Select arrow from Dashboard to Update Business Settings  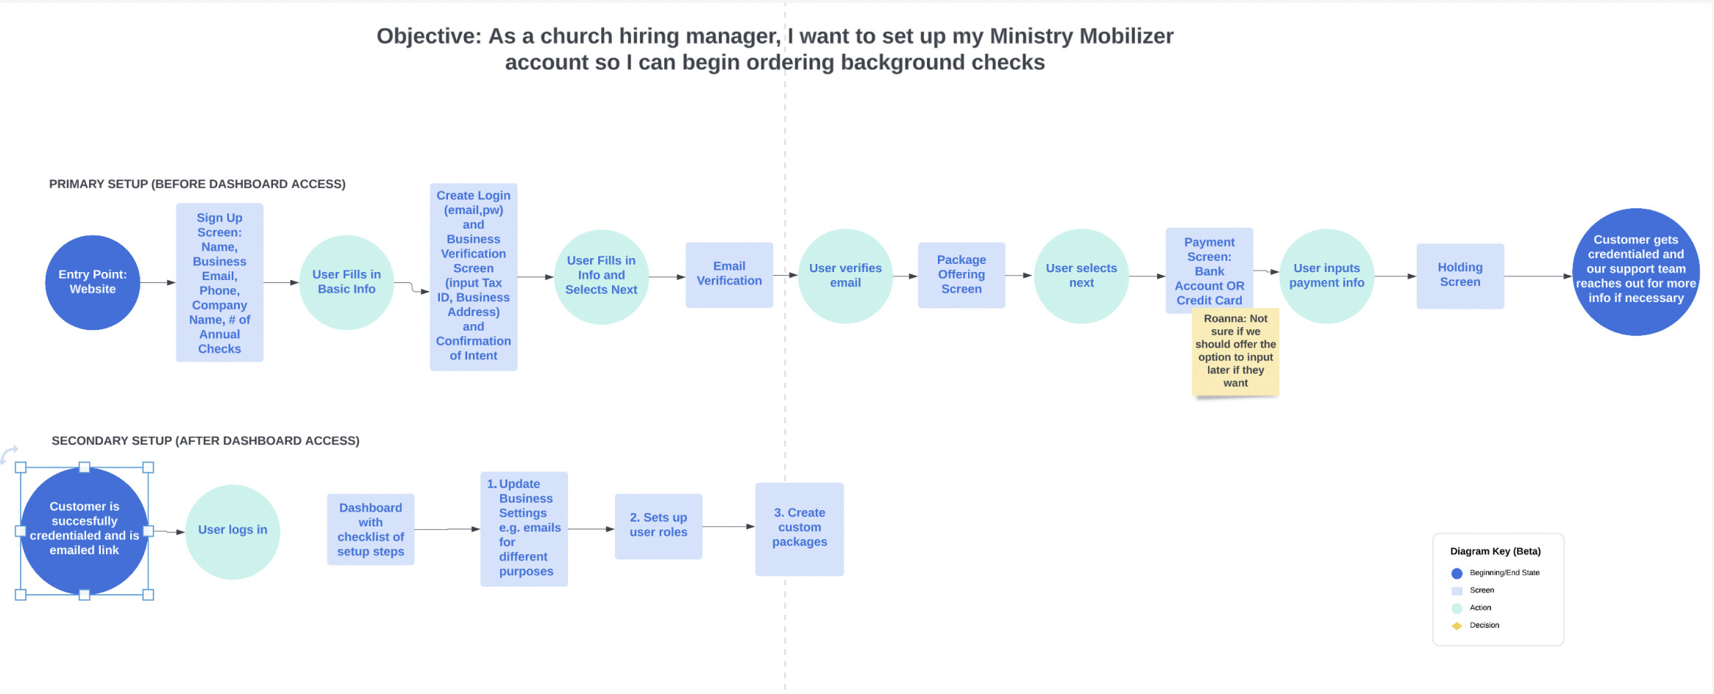pos(447,529)
